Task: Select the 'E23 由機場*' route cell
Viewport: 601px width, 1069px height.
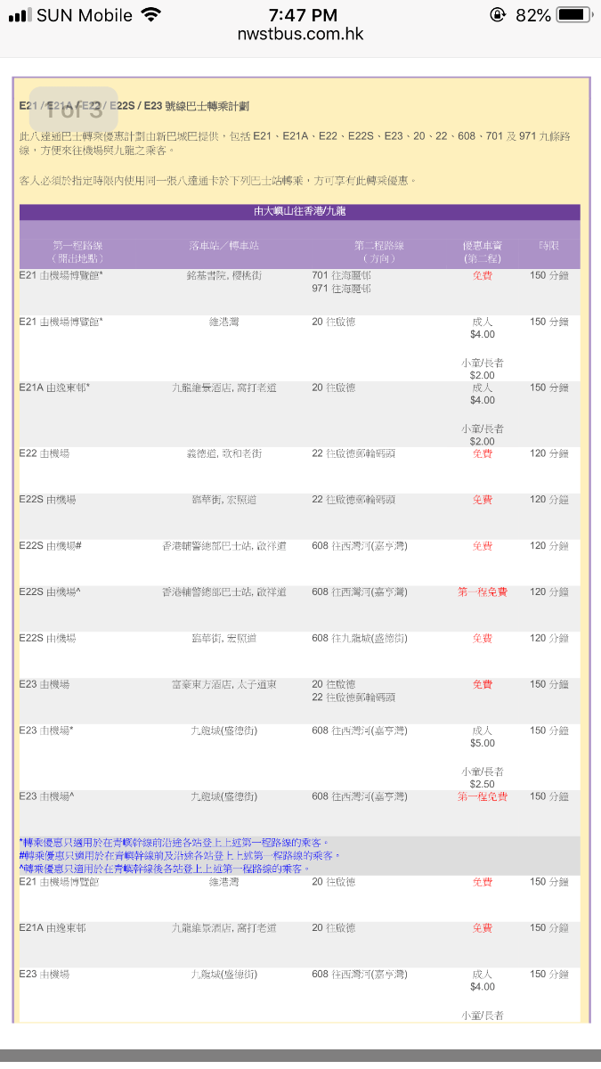Action: point(46,731)
